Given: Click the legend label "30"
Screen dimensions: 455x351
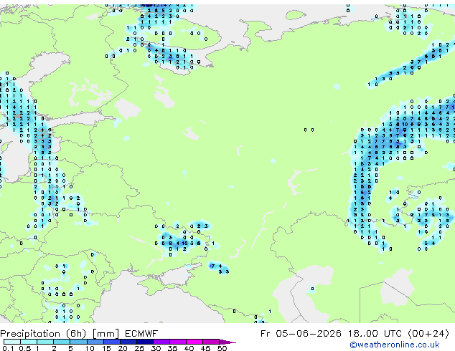Looking at the screenshot, I should click(x=156, y=348).
